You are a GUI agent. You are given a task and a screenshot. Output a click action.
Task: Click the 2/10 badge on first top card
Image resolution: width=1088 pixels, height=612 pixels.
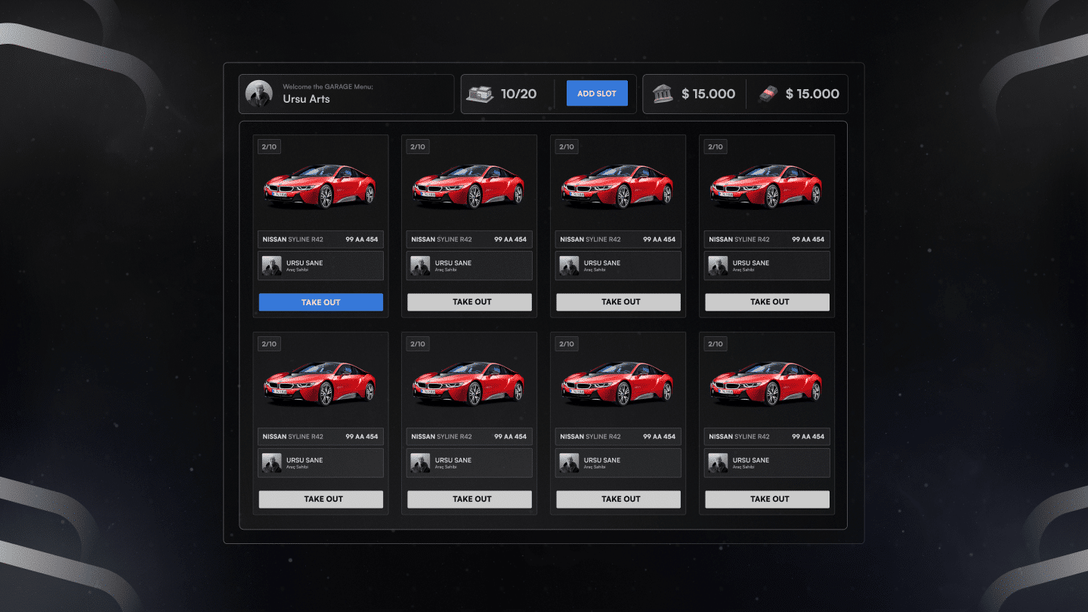point(269,147)
